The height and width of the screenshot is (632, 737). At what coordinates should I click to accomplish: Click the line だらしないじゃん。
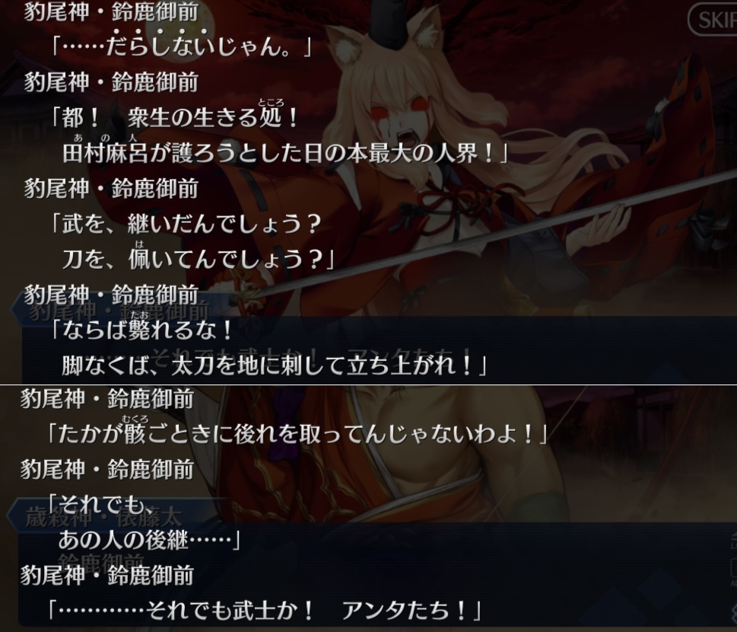[x=182, y=47]
